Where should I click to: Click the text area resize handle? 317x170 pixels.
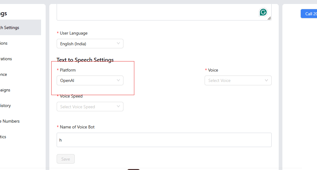tap(269, 18)
